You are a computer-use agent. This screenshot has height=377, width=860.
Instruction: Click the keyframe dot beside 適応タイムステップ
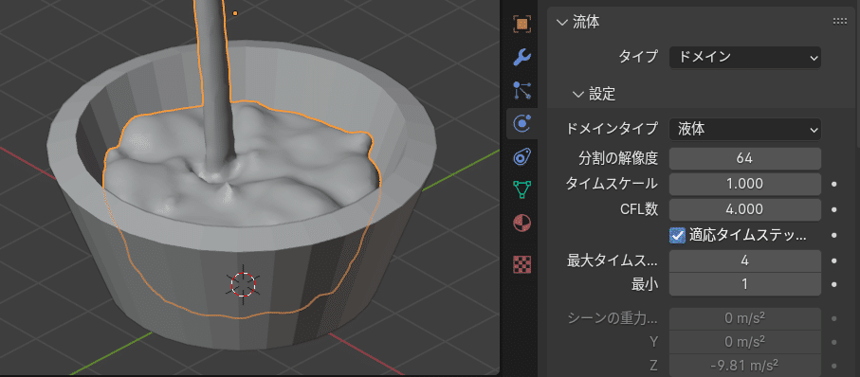(x=834, y=236)
